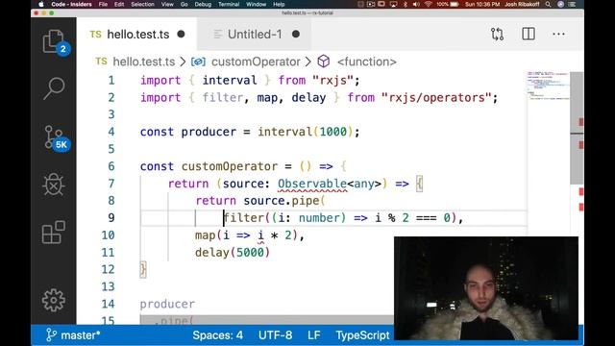Change encoding via UTF-8 in status bar
Image resolution: width=615 pixels, height=346 pixels.
pyautogui.click(x=275, y=335)
